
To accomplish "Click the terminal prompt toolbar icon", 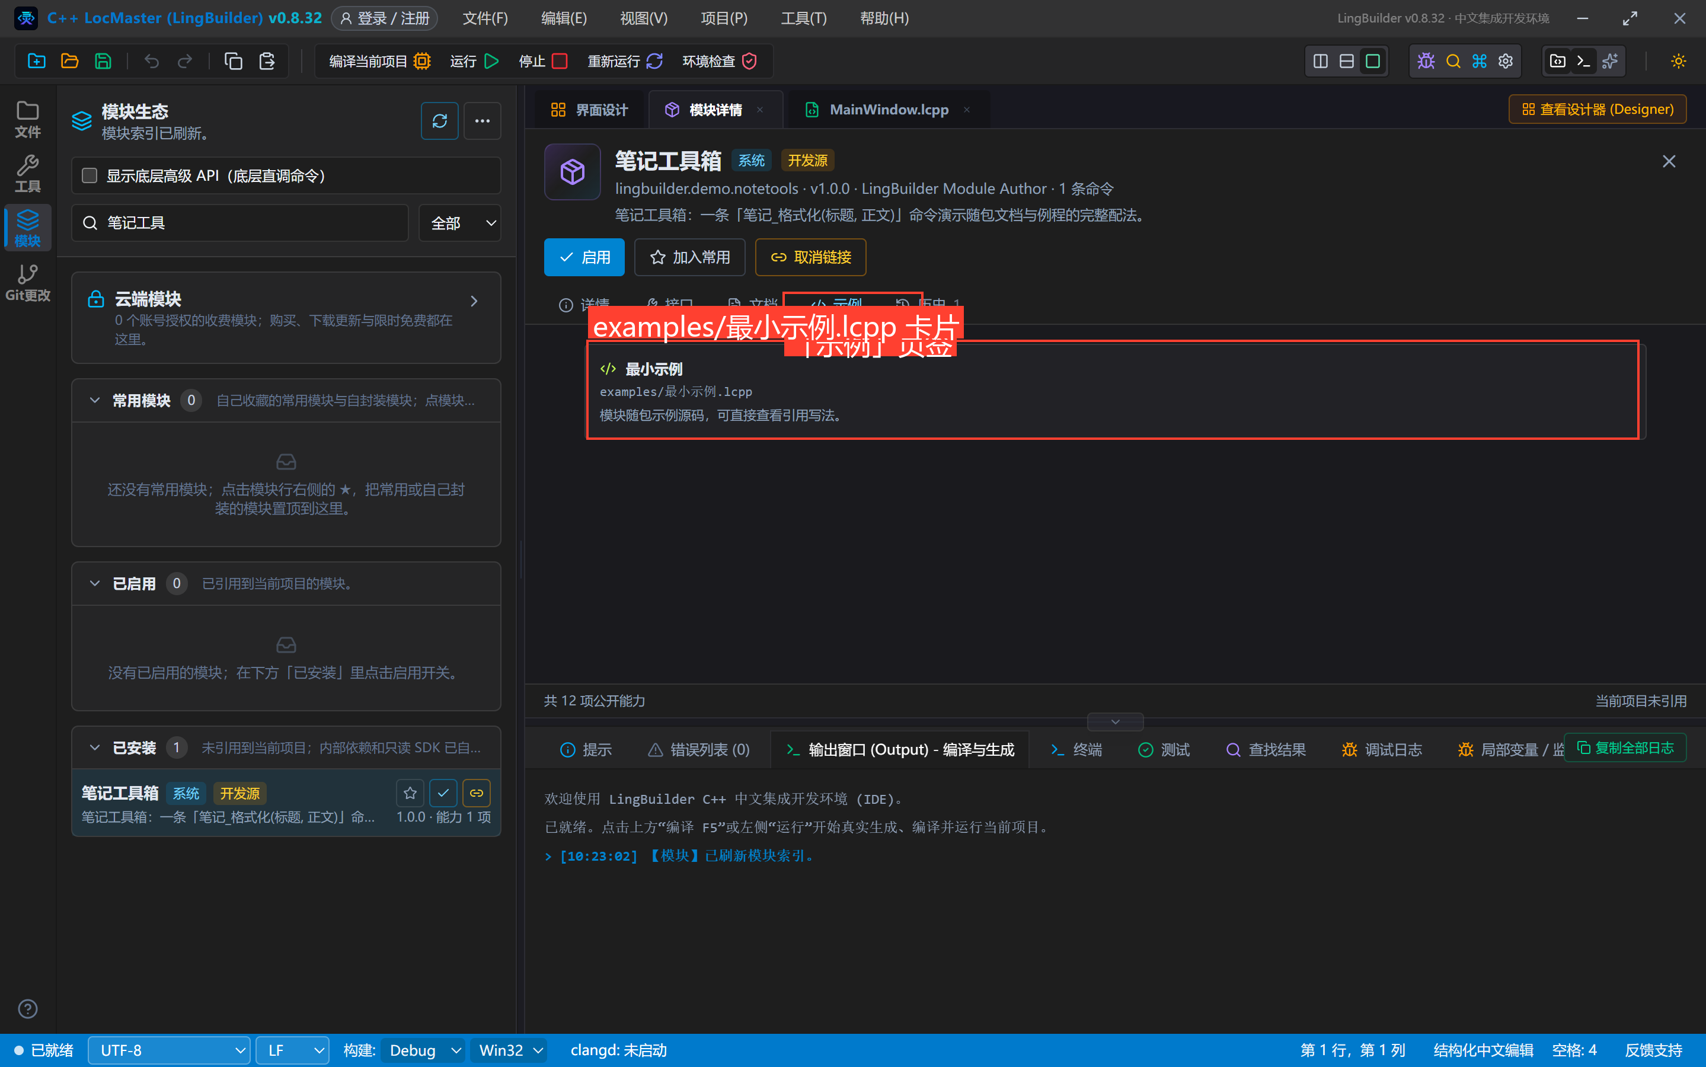I will click(1583, 62).
